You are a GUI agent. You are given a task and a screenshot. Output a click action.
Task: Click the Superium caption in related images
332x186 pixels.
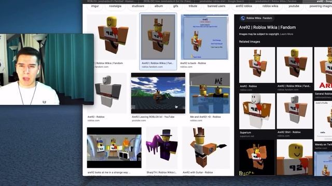pyautogui.click(x=245, y=133)
